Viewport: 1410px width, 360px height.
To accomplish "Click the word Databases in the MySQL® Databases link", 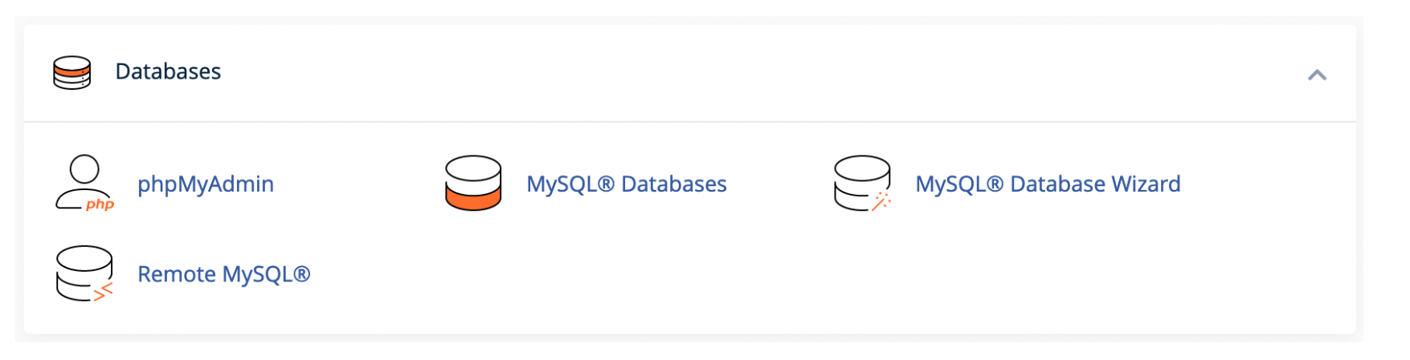I will click(x=674, y=184).
